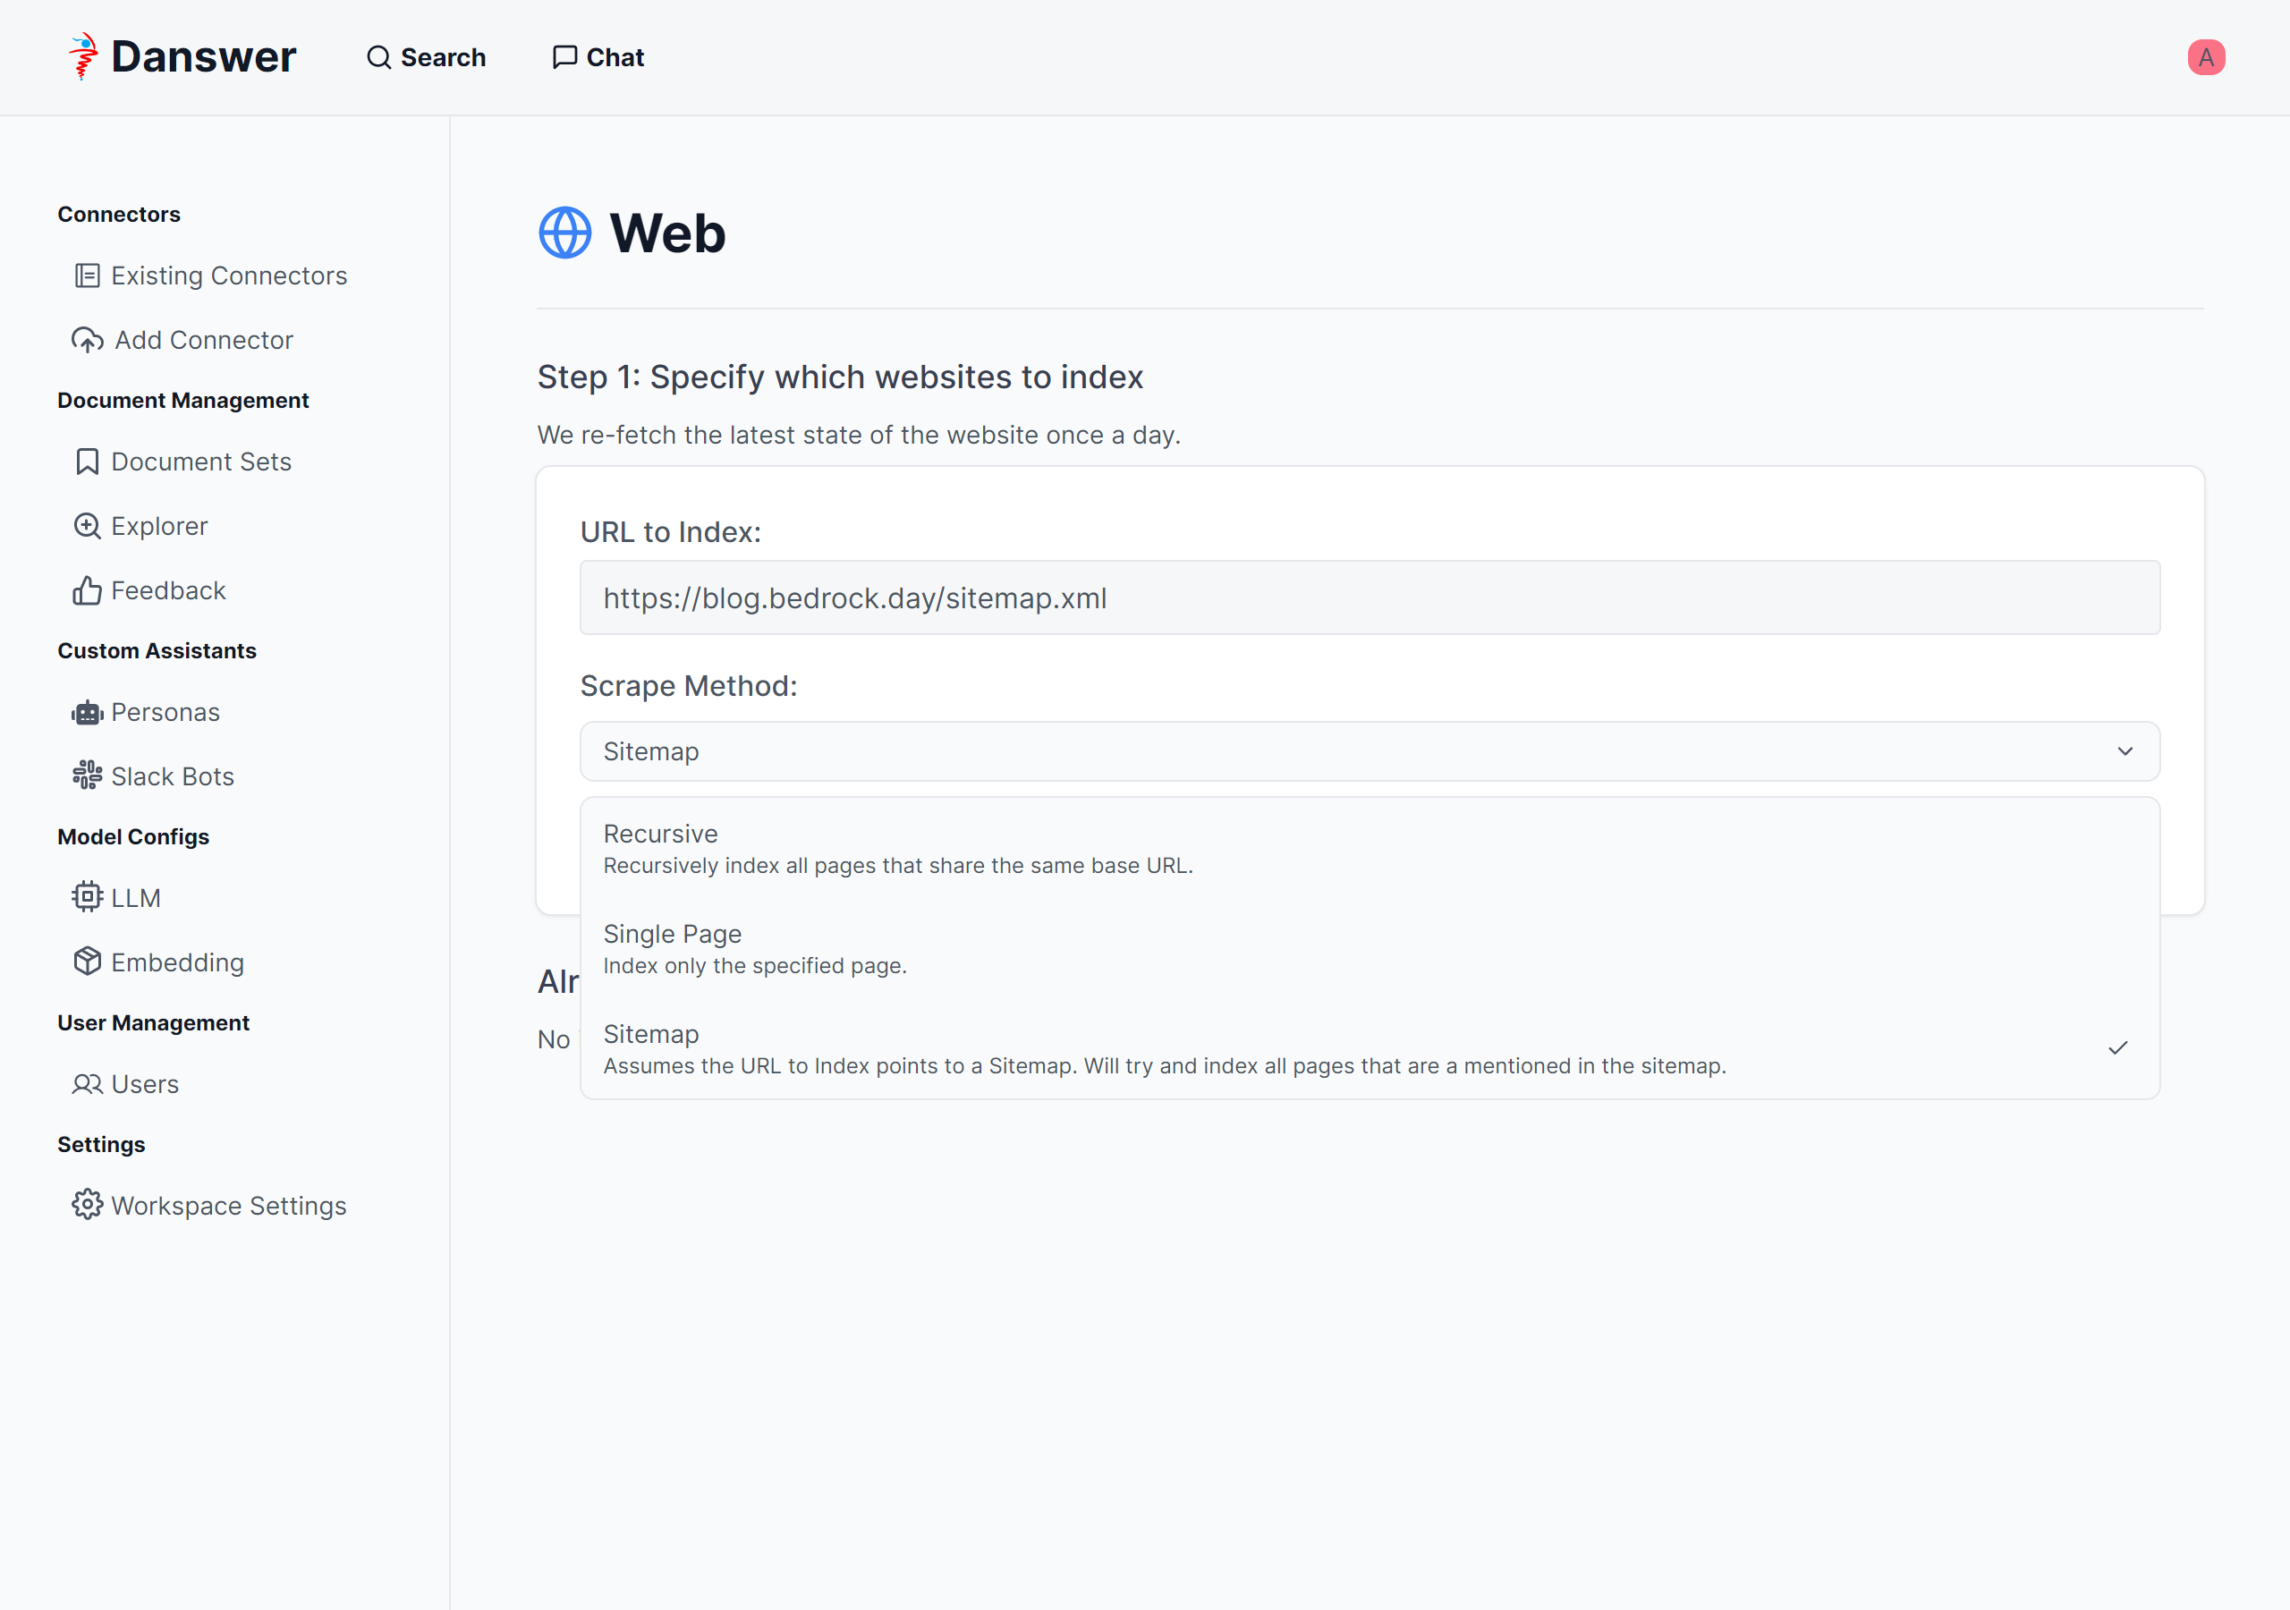The width and height of the screenshot is (2290, 1610).
Task: Select the checked Sitemap option
Action: [1164, 1048]
